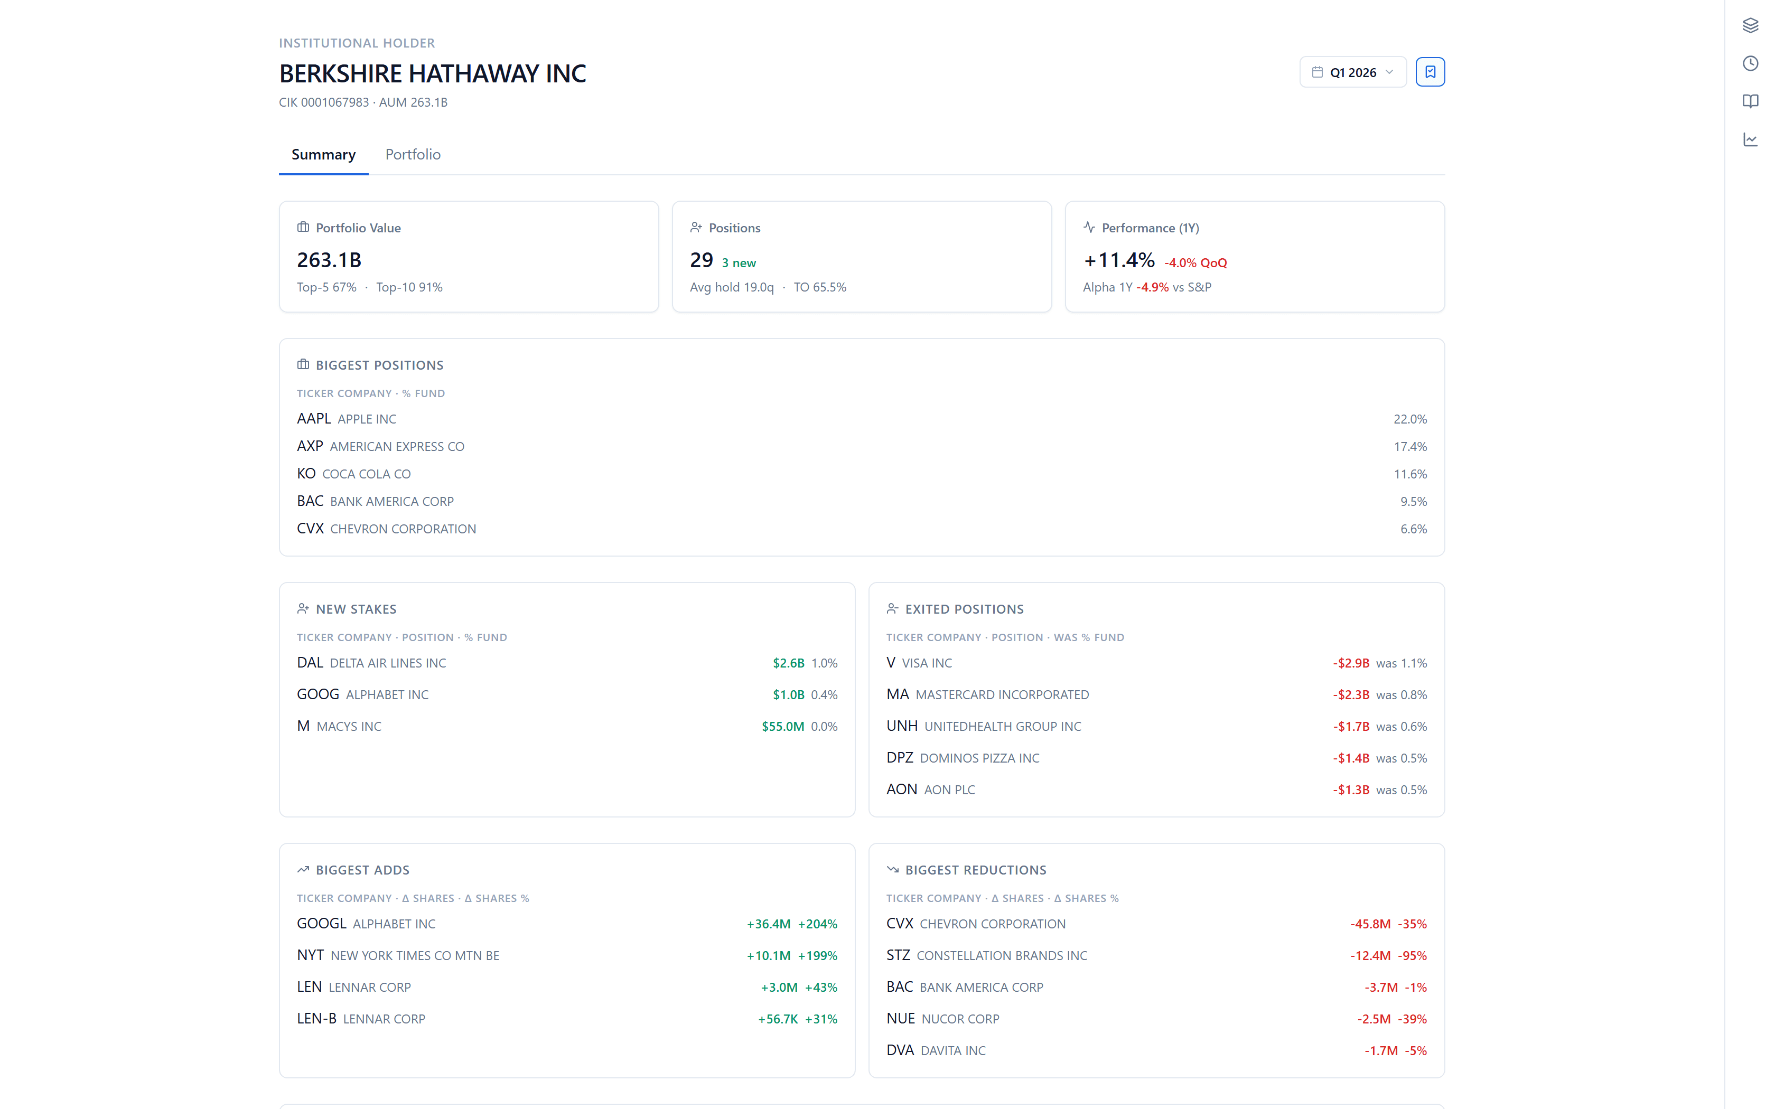Click the Performance (1Y) activity icon
1775x1109 pixels.
pyautogui.click(x=1089, y=228)
